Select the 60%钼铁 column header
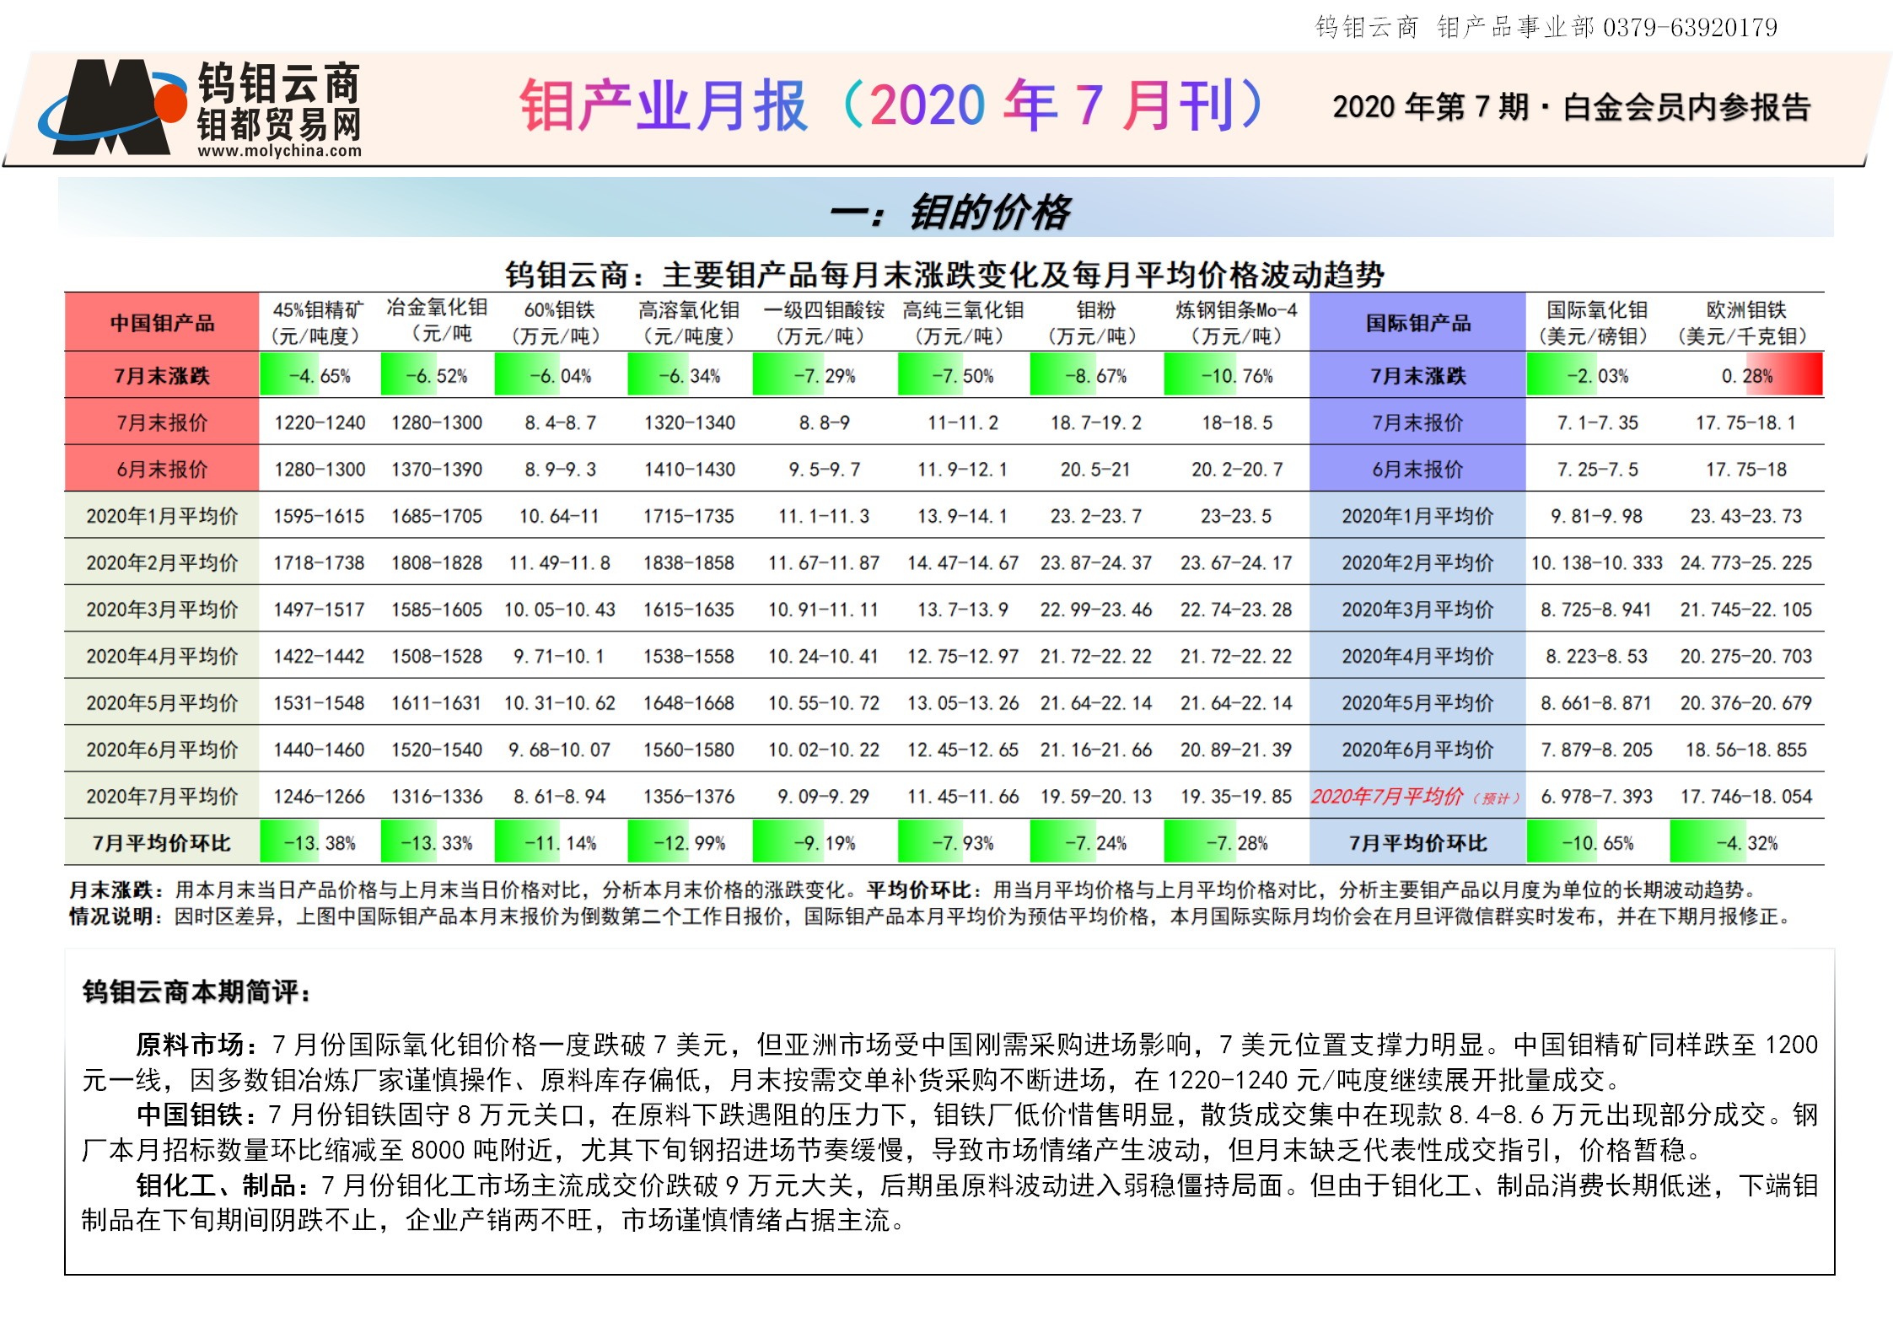 559,323
